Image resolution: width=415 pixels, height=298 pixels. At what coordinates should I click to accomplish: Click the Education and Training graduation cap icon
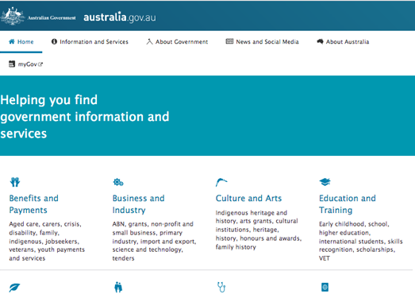(325, 182)
